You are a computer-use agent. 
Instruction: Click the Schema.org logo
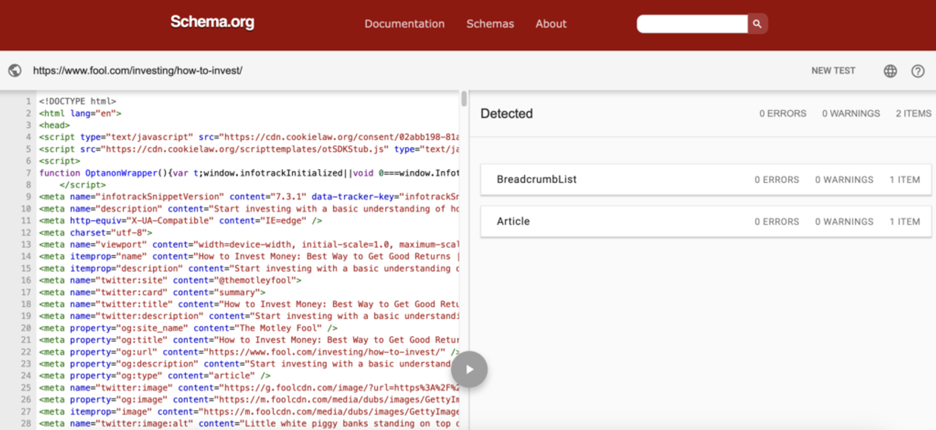coord(212,22)
